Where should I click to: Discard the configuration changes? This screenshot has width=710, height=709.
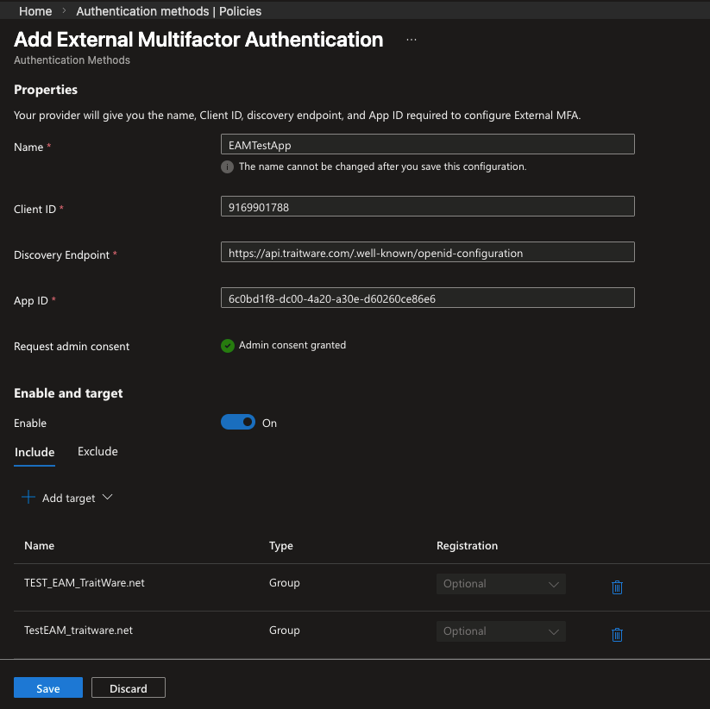coord(128,688)
